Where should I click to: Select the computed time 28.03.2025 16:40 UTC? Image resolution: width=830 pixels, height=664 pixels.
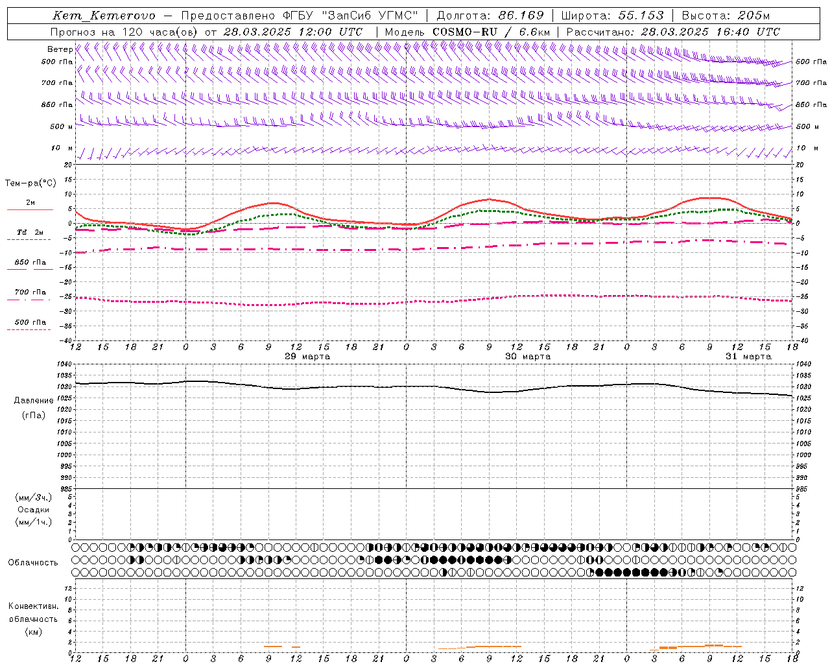pyautogui.click(x=711, y=32)
